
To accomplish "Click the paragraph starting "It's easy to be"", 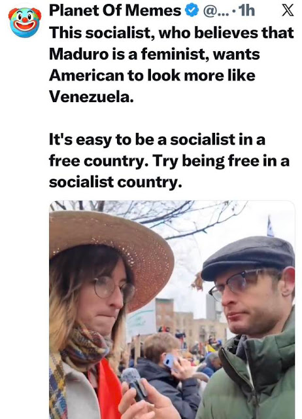I will pyautogui.click(x=169, y=161).
